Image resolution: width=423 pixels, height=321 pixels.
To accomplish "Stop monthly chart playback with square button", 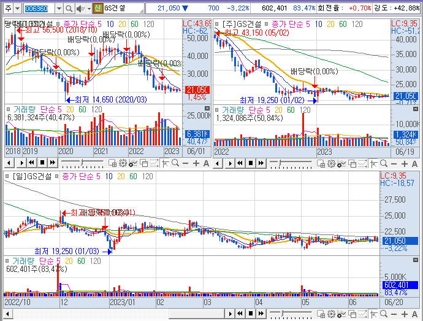I will pyautogui.click(x=42, y=163).
